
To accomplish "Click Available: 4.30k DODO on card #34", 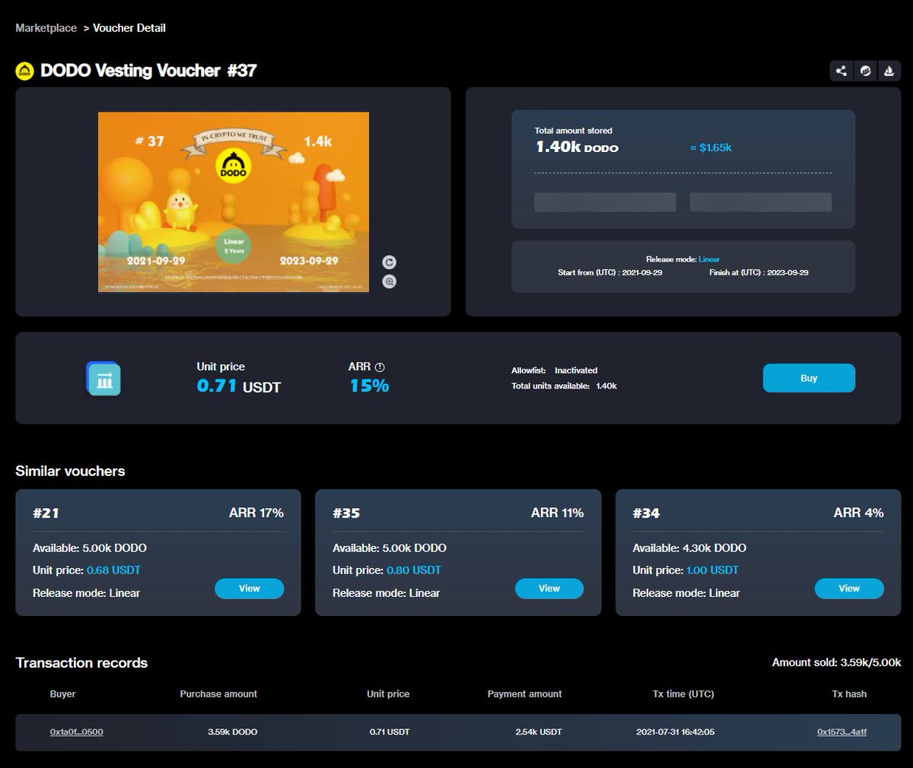I will pyautogui.click(x=689, y=548).
